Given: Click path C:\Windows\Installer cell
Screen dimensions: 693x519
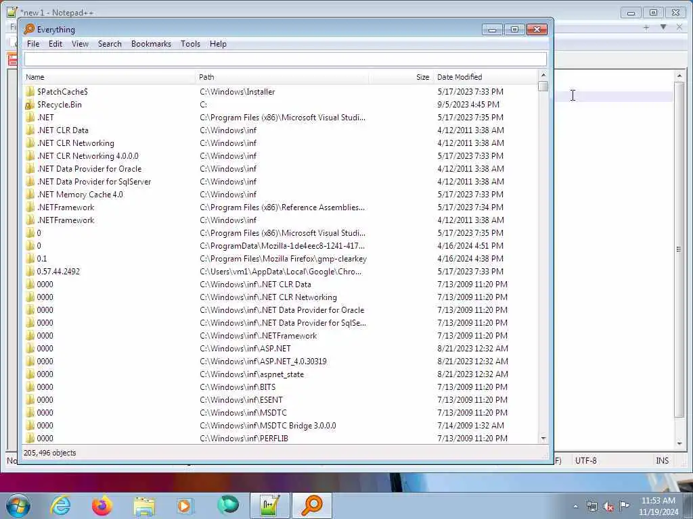Looking at the screenshot, I should pyautogui.click(x=238, y=92).
